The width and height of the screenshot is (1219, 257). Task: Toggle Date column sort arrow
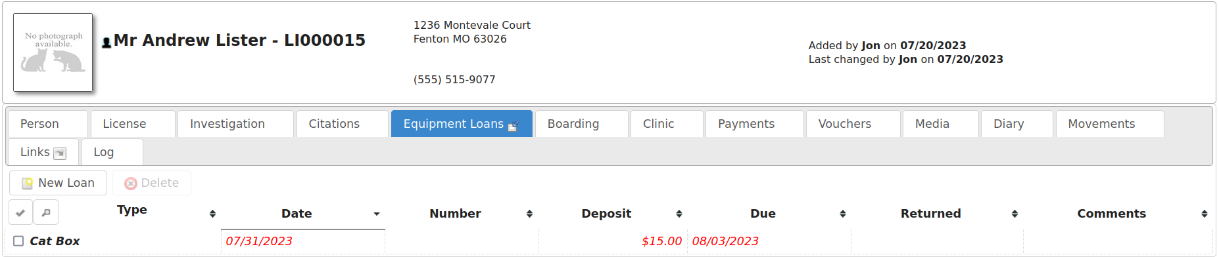pyautogui.click(x=377, y=214)
